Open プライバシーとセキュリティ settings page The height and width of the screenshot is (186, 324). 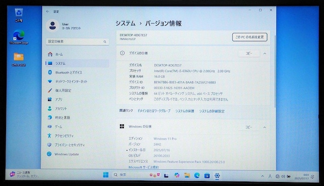(77, 145)
